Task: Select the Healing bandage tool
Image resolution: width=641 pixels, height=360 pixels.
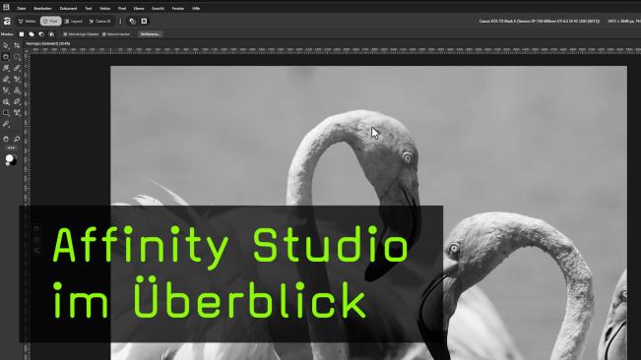Action: click(17, 101)
